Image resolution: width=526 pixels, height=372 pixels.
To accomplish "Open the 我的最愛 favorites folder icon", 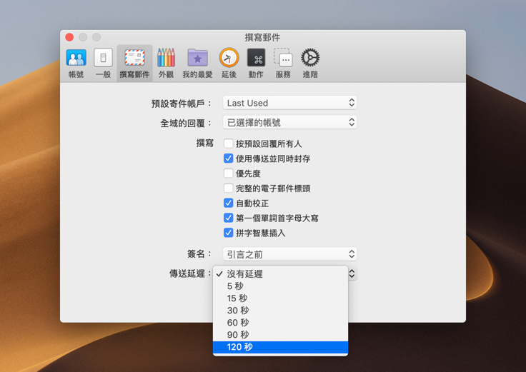I will [197, 64].
